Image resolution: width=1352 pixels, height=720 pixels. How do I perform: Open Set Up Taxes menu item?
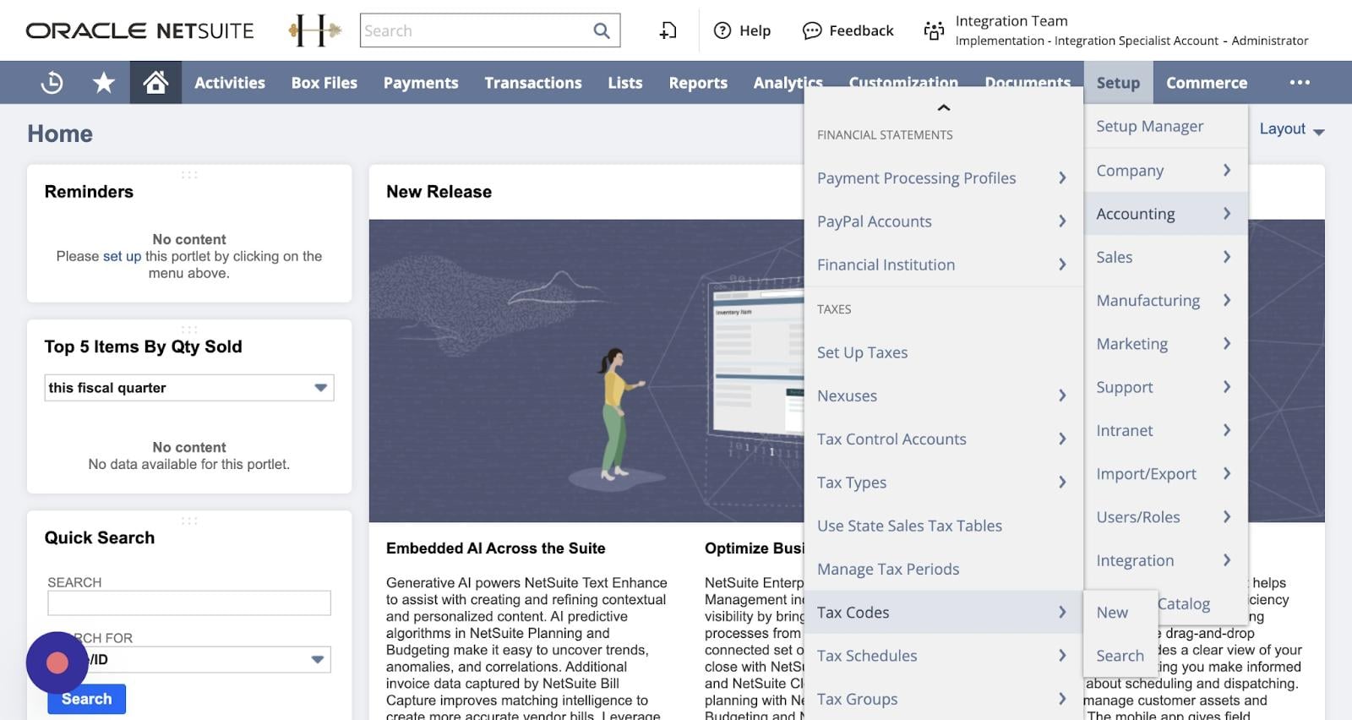point(862,352)
